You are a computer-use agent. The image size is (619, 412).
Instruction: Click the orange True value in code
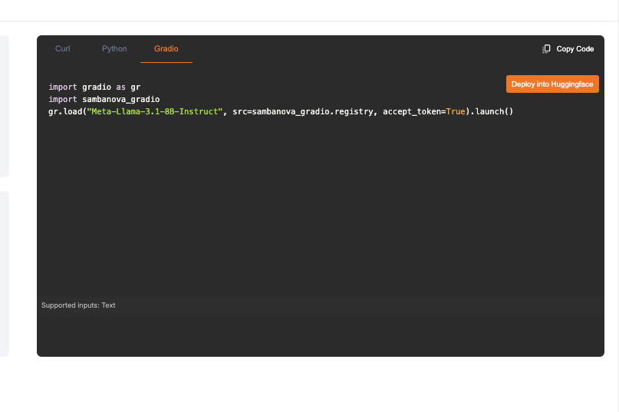[x=455, y=112]
